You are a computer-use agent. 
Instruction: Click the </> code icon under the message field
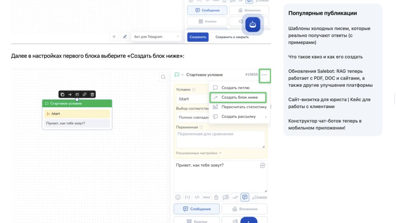click(x=197, y=197)
